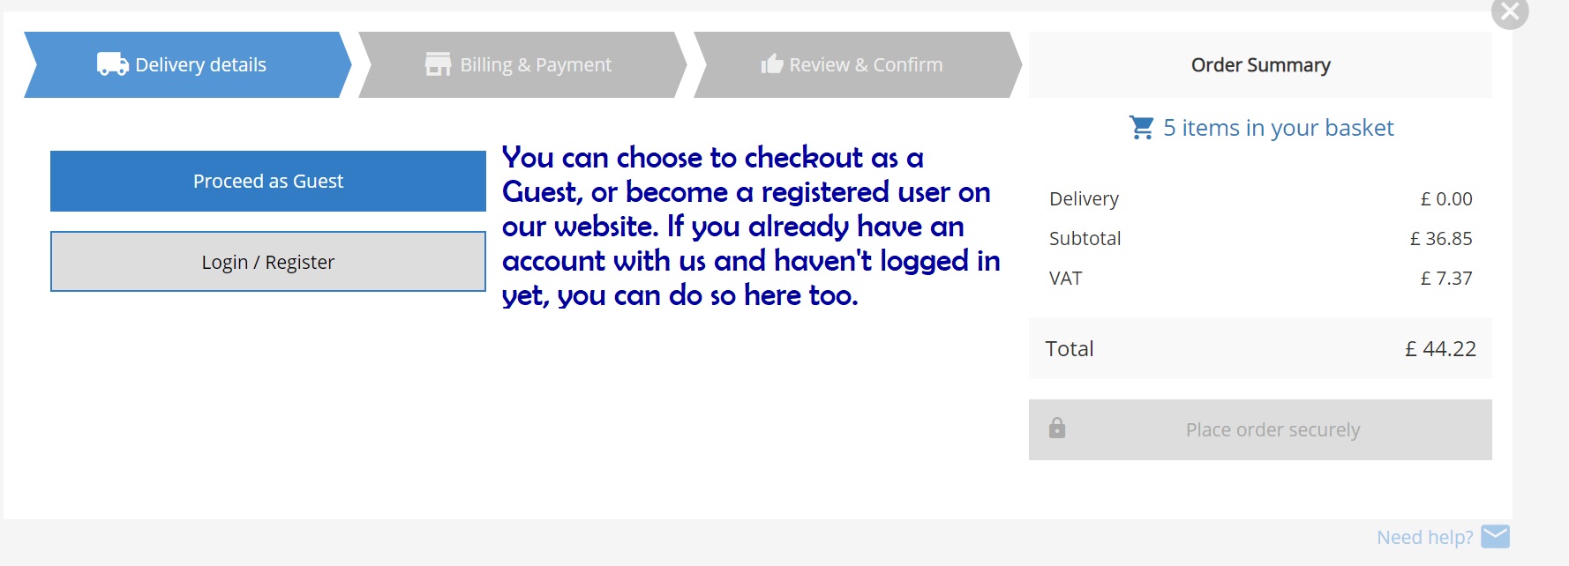Screen dimensions: 1569x566
Task: Click the Need help envelope icon
Action: (1495, 536)
